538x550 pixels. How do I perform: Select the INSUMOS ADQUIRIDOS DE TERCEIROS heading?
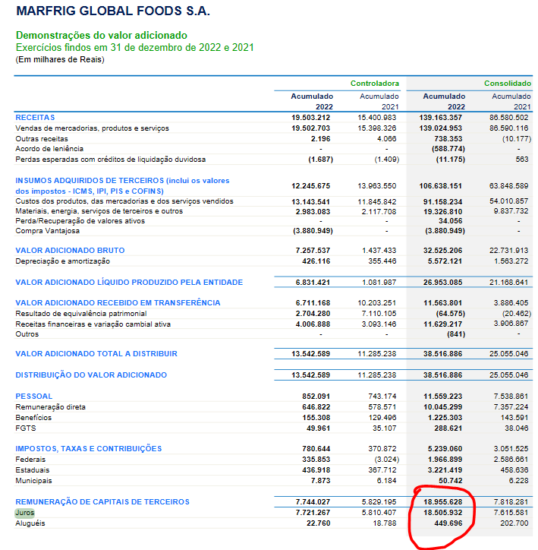tap(122, 186)
